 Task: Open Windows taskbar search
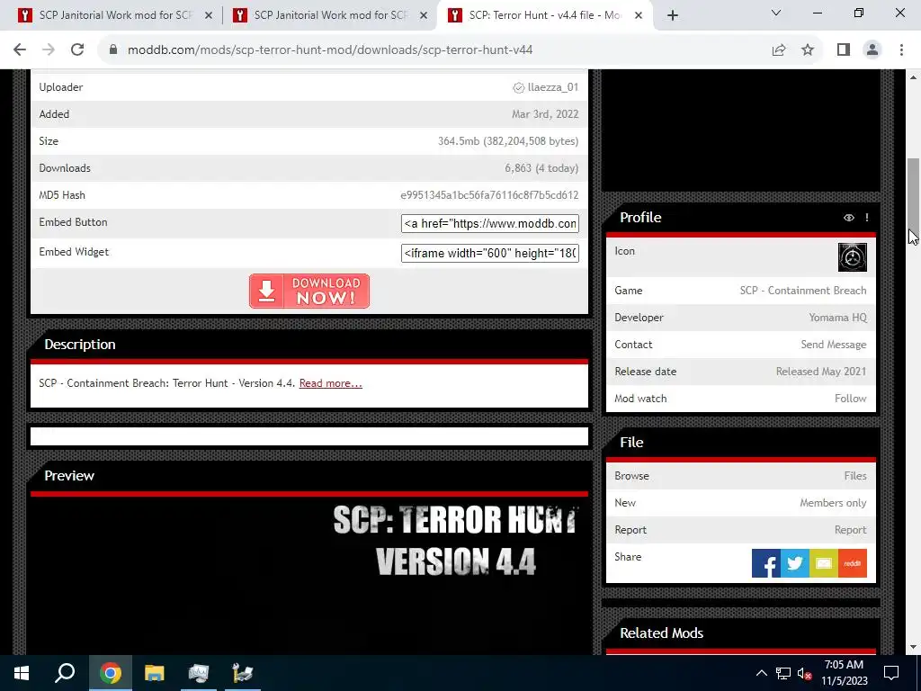click(65, 673)
